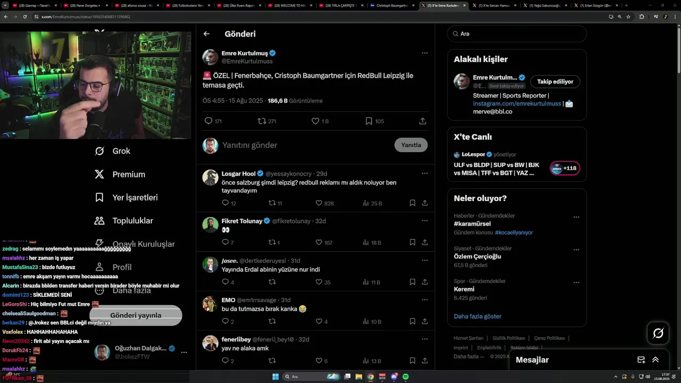Share EMO's reply

point(425,321)
